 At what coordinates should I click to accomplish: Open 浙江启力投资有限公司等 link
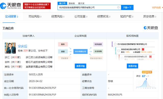tap(39, 57)
